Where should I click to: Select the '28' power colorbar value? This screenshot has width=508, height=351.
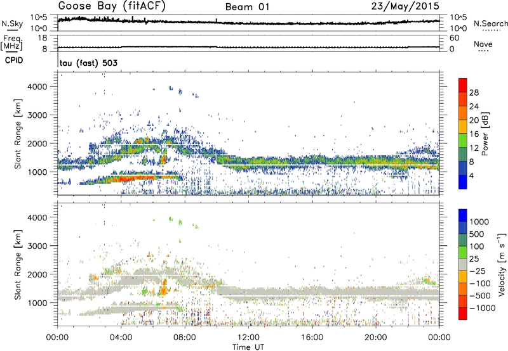(474, 93)
